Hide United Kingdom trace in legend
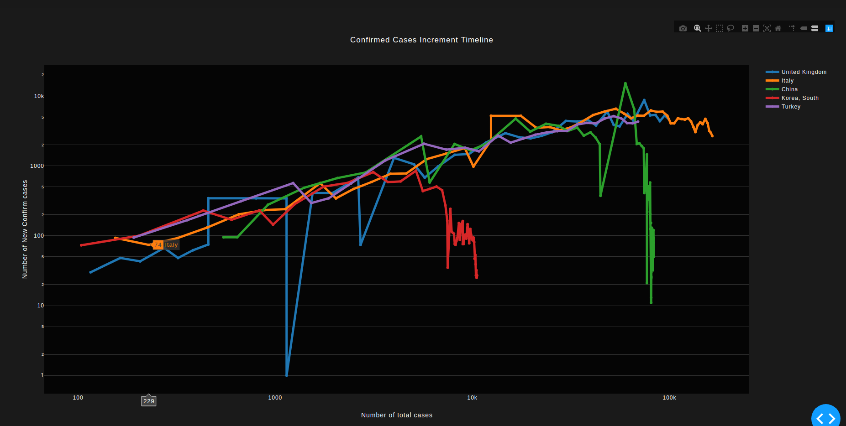 (x=803, y=72)
